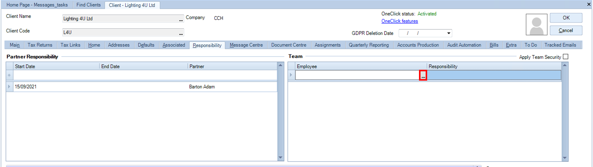Open the Quarterly Reporting tab
593x167 pixels.
(x=369, y=45)
